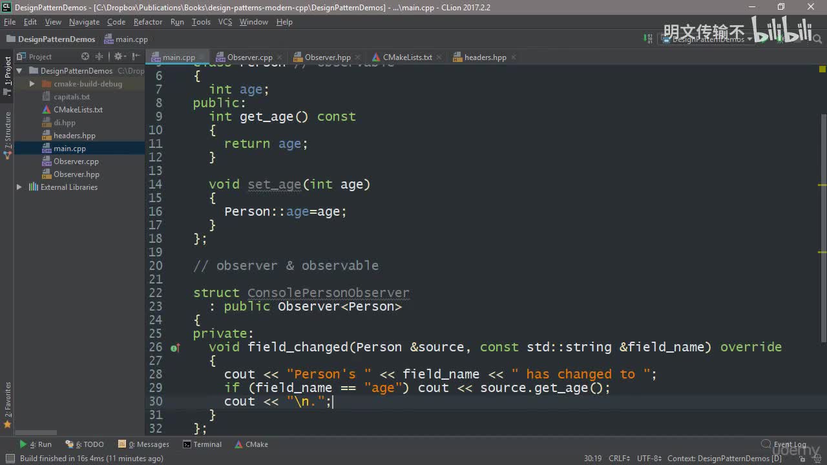827x465 pixels.
Task: Open the Window menu
Action: tap(254, 22)
